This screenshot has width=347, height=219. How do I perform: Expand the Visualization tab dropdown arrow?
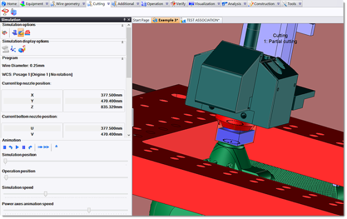(219, 4)
